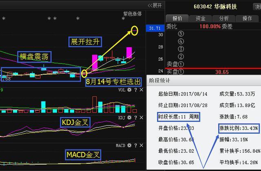Image resolution: width=261 pixels, height=171 pixels.
Task: Select the 操作 tab
Action: point(247,19)
